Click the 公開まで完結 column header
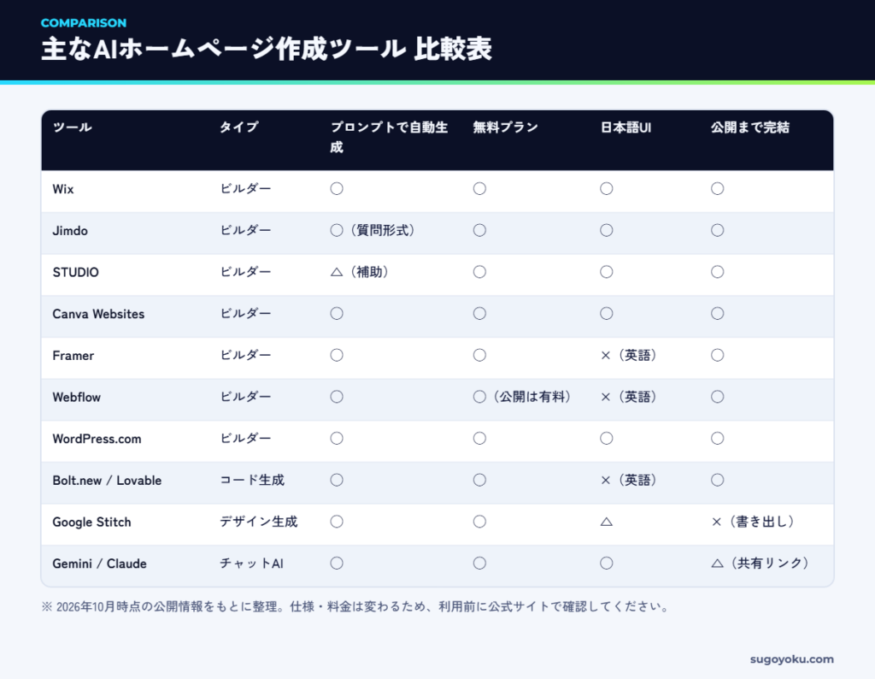The image size is (875, 679). [x=750, y=127]
